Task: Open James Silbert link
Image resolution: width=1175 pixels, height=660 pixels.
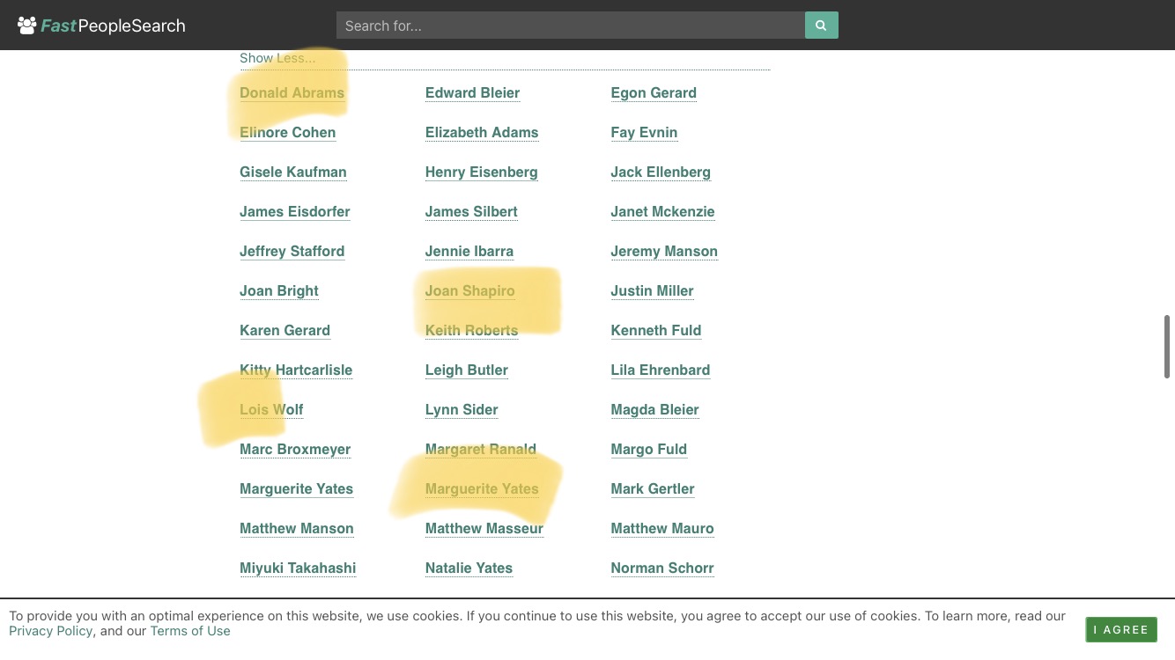Action: click(471, 211)
